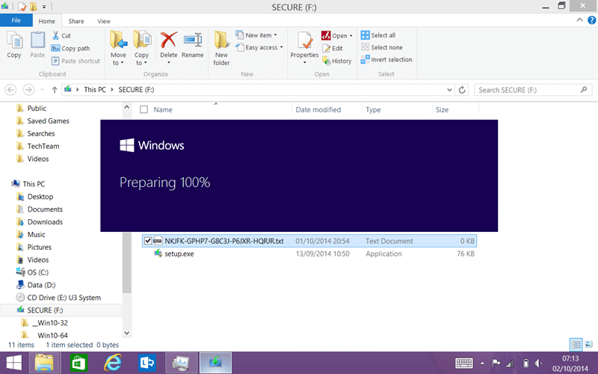Open the recent locations dropdown arrow
Image resolution: width=598 pixels, height=374 pixels.
tap(42, 90)
